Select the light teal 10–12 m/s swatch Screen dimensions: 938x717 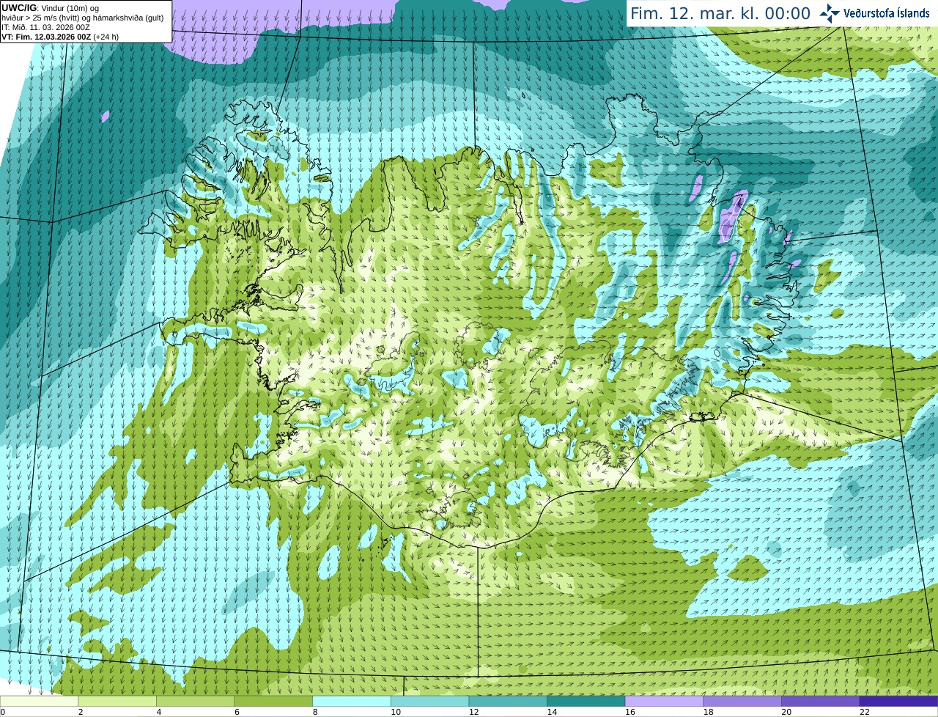(429, 701)
